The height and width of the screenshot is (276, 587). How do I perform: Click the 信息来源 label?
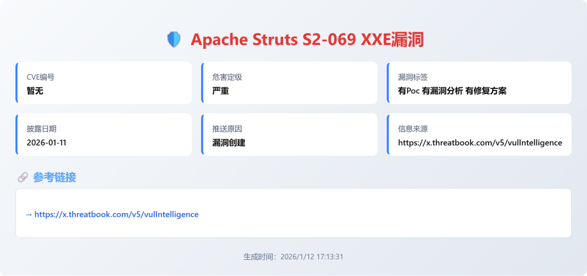(413, 129)
